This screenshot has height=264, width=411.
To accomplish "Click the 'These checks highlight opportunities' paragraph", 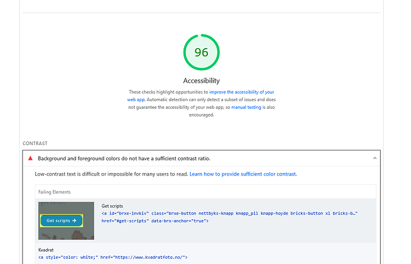I will pos(168,92).
